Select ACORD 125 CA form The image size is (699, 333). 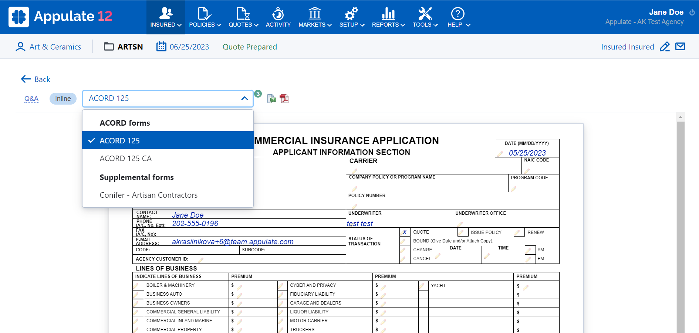[x=168, y=158]
